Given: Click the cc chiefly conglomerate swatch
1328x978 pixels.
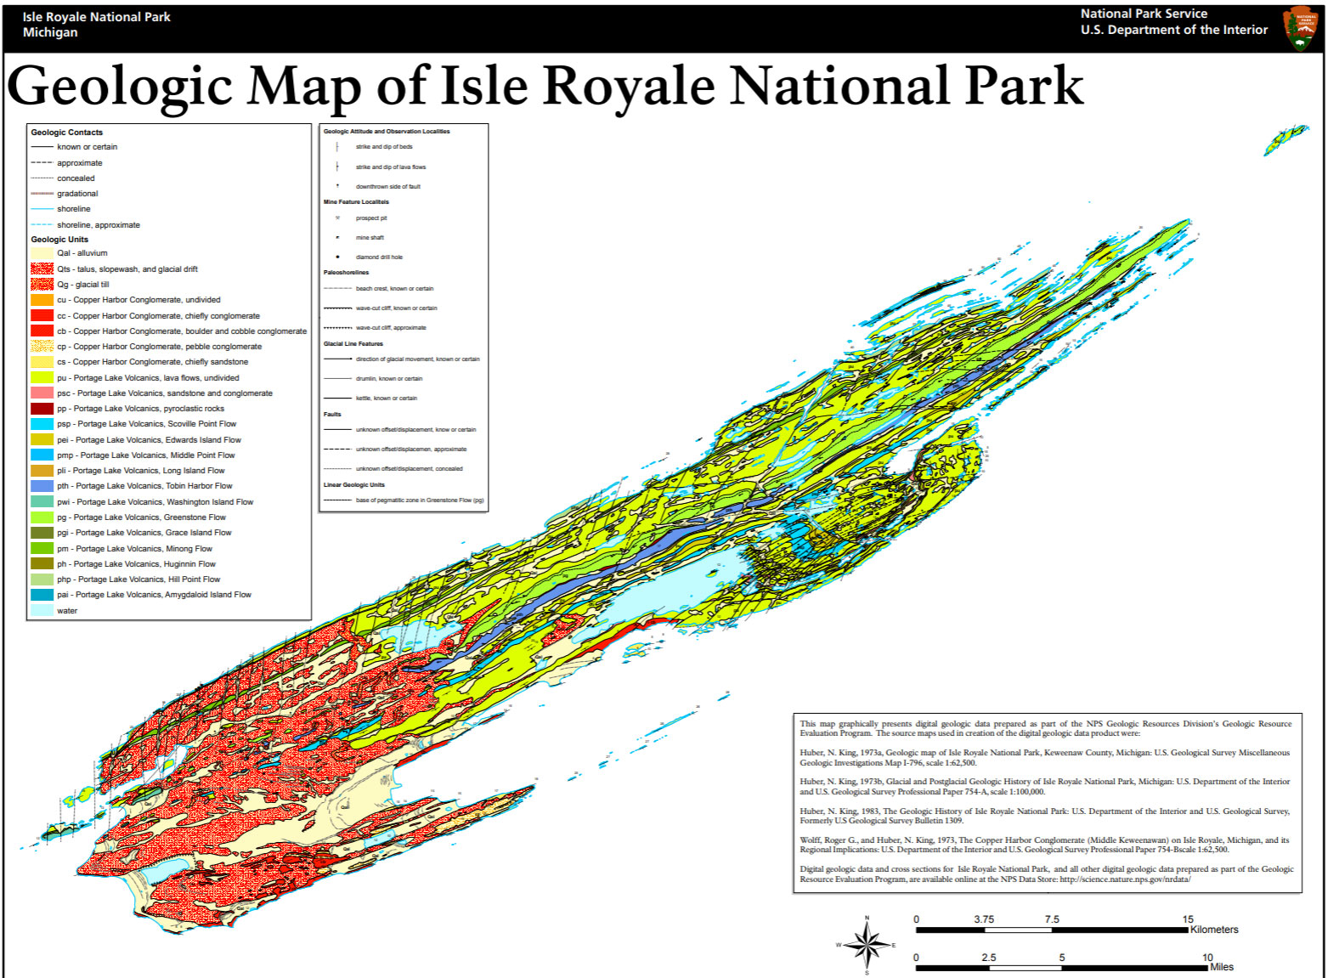Looking at the screenshot, I should tap(43, 315).
